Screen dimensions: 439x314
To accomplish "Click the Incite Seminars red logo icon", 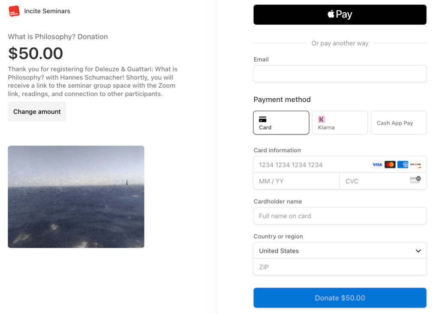I will click(x=14, y=11).
